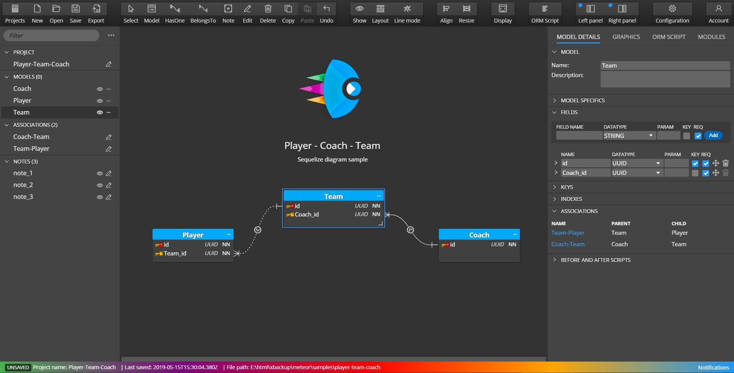Check the KEY checkbox for new field
734x373 pixels.
(x=687, y=136)
